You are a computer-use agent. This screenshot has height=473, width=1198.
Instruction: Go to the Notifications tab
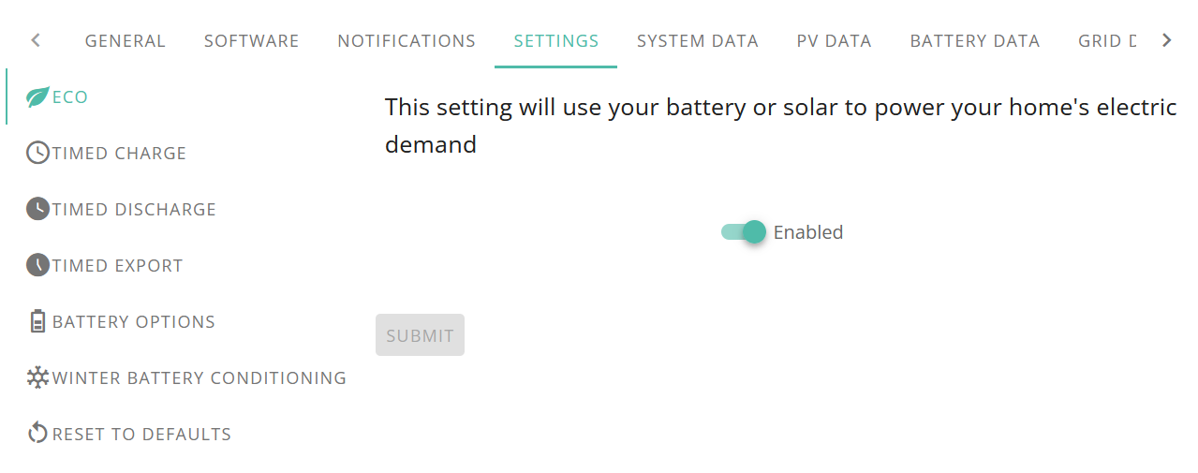(x=407, y=41)
